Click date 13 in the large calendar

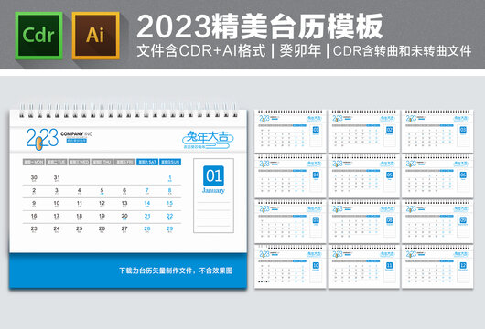tap(124, 203)
